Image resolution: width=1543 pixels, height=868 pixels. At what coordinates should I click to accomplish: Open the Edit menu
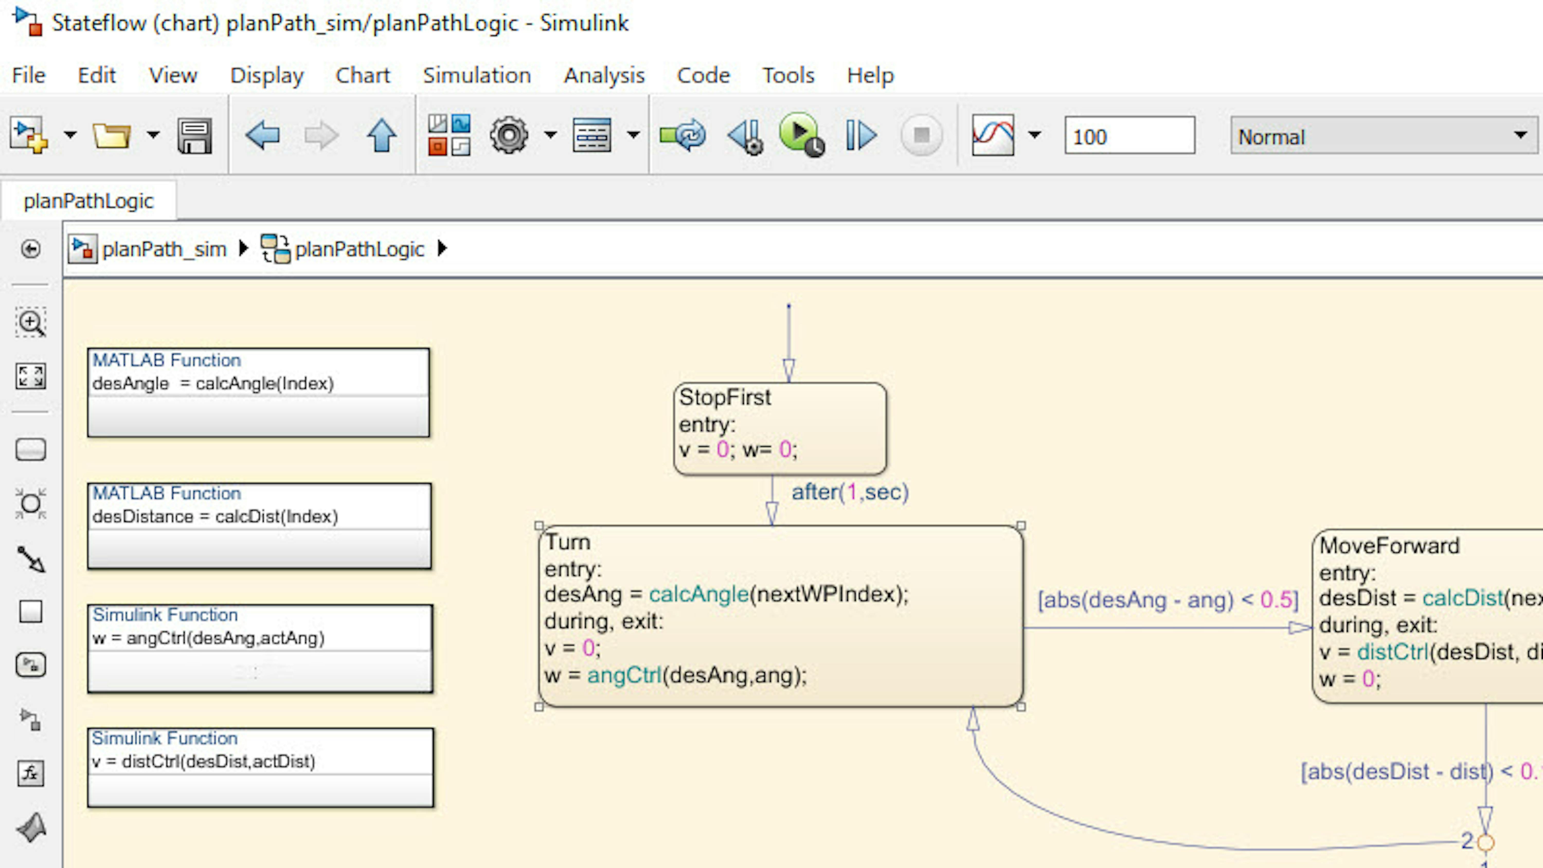[96, 75]
